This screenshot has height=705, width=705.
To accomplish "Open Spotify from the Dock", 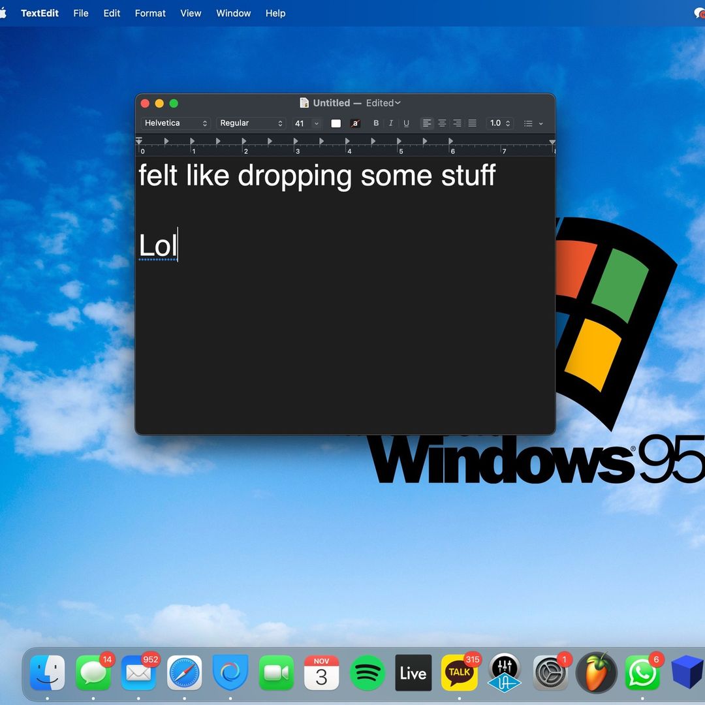I will tap(368, 673).
